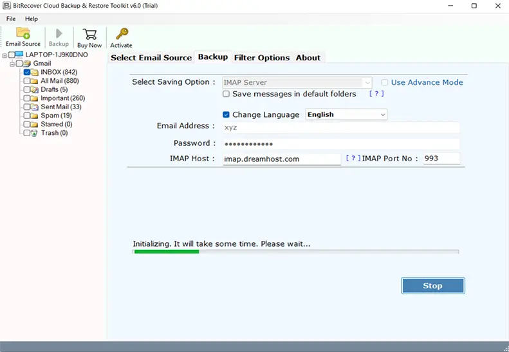Select the Gmail account icon in tree
Viewport: 509px width, 352px height.
(x=29, y=64)
